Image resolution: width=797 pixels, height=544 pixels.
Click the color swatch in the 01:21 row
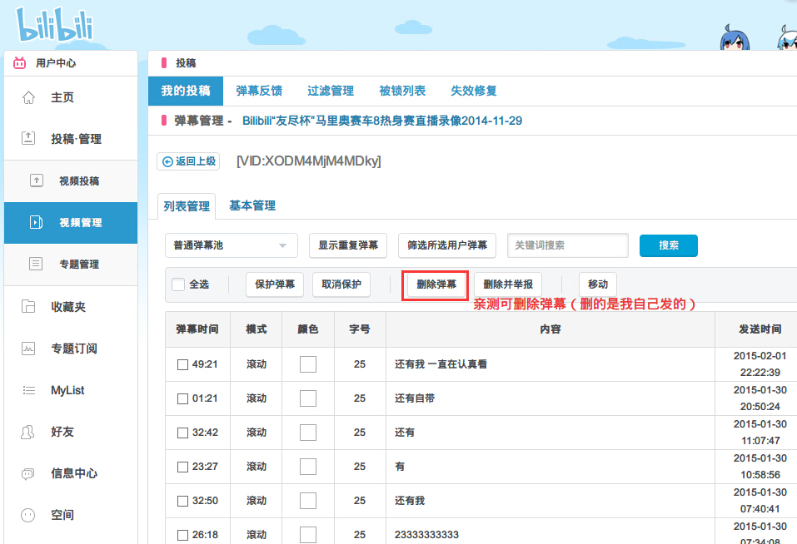[x=308, y=398]
